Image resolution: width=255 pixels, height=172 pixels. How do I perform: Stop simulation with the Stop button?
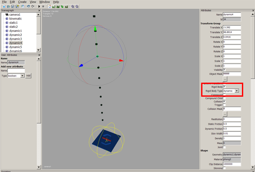tap(43, 6)
